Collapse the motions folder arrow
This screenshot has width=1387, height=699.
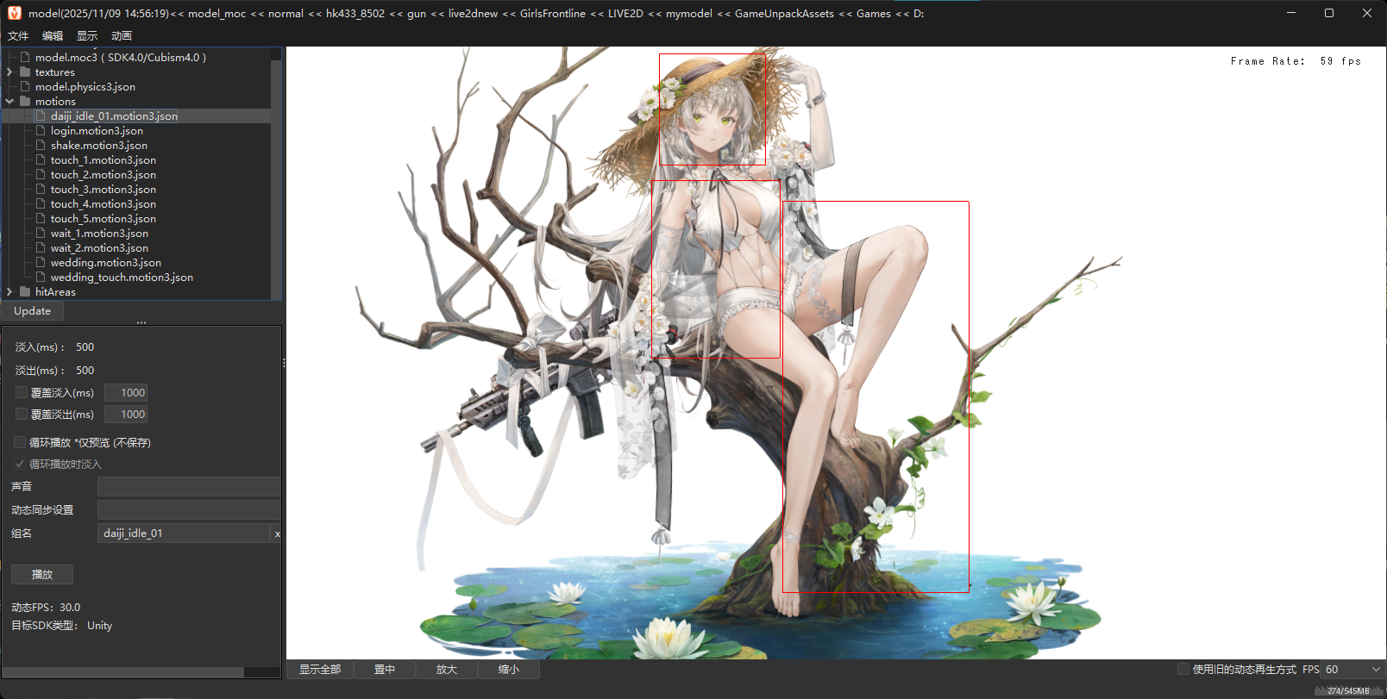[9, 101]
